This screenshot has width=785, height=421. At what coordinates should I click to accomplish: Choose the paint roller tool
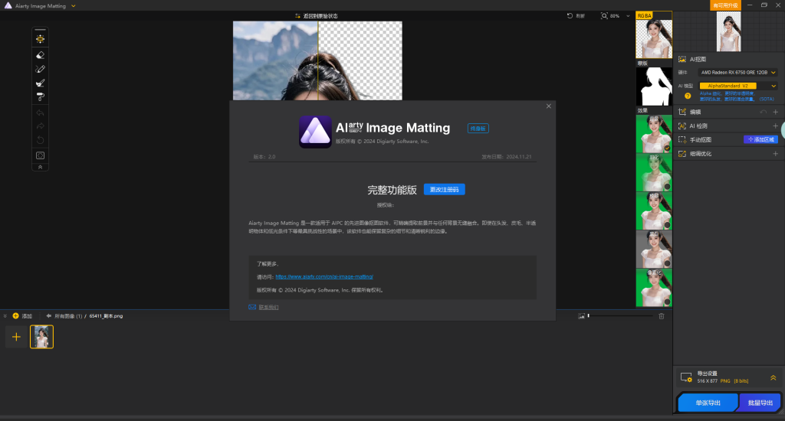click(41, 96)
